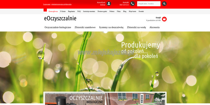Viewport: 210px width, 105px height.
Task: Click the Kontakt phone icon
Action: (x=132, y=4)
